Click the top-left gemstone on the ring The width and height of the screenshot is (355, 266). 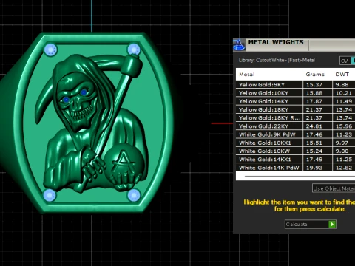[x=50, y=50]
